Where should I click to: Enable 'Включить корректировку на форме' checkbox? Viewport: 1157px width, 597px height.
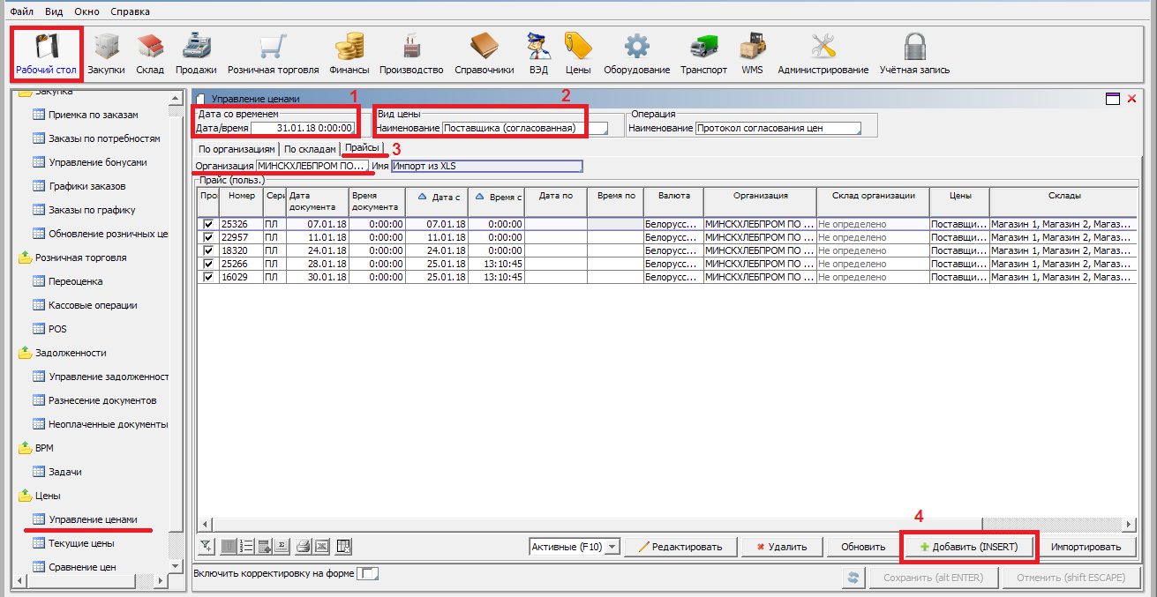click(x=371, y=574)
